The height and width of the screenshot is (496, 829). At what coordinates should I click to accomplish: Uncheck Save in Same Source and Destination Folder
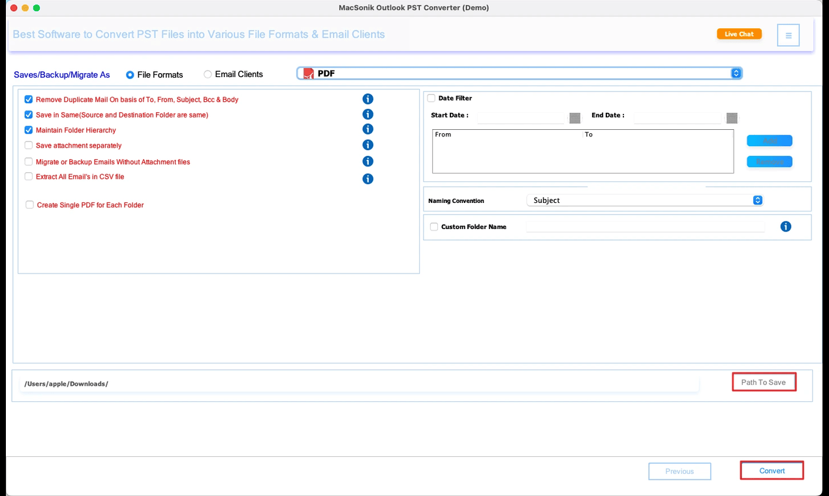pyautogui.click(x=28, y=114)
